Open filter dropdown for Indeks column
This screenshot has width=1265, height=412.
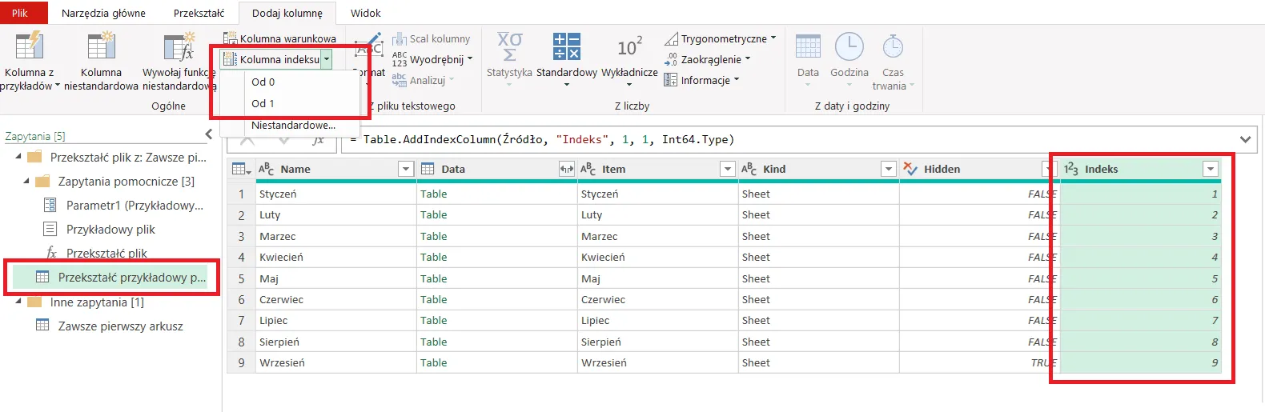pyautogui.click(x=1211, y=169)
